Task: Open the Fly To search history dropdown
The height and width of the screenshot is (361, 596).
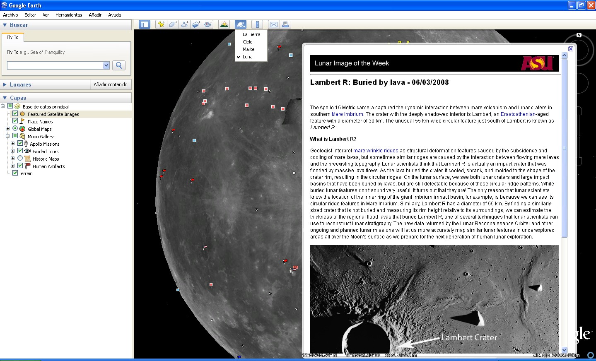Action: [106, 65]
